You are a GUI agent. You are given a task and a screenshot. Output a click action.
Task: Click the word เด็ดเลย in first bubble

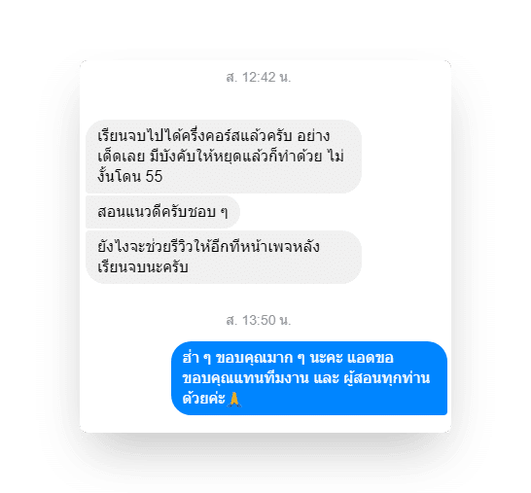click(x=122, y=157)
